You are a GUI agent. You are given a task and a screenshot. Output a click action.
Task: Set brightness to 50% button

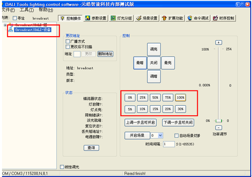(155, 98)
